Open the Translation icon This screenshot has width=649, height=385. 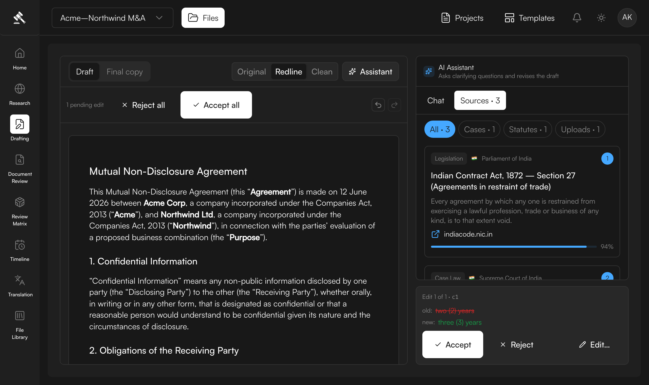point(20,280)
